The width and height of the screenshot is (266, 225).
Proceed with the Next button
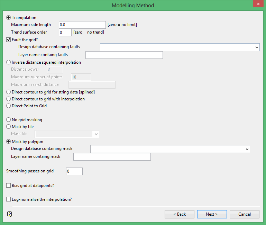212,214
